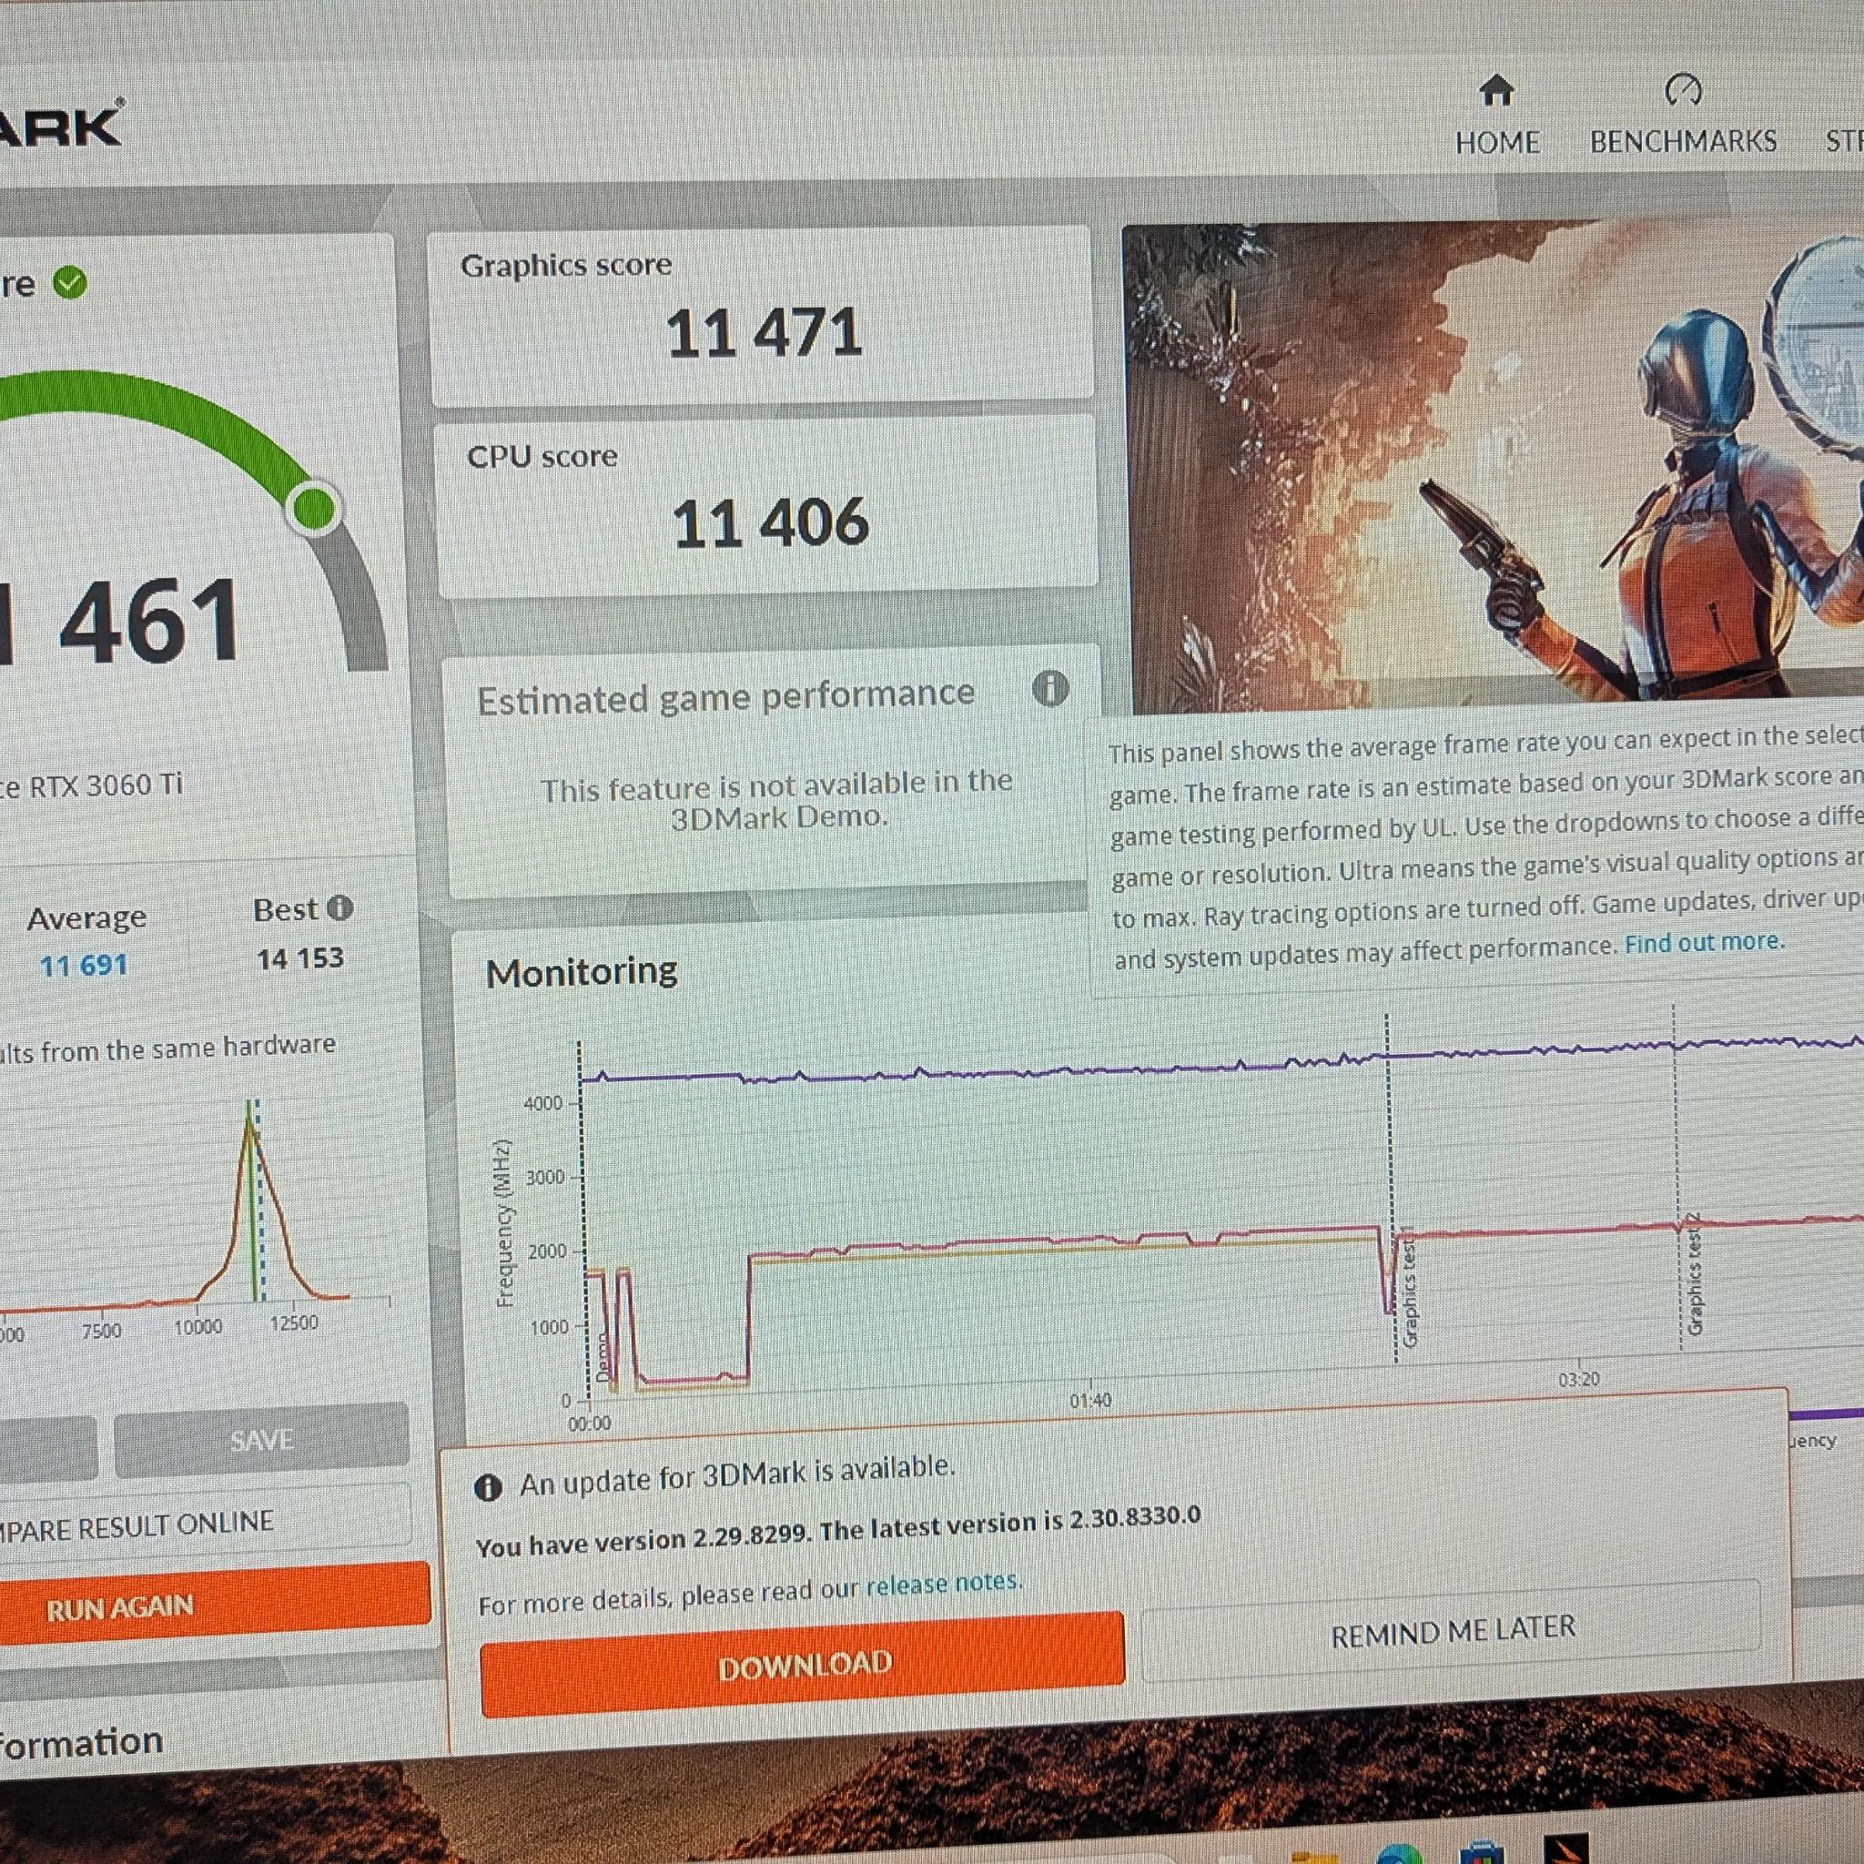Open Microsoft Store from the taskbar

tap(1482, 1851)
